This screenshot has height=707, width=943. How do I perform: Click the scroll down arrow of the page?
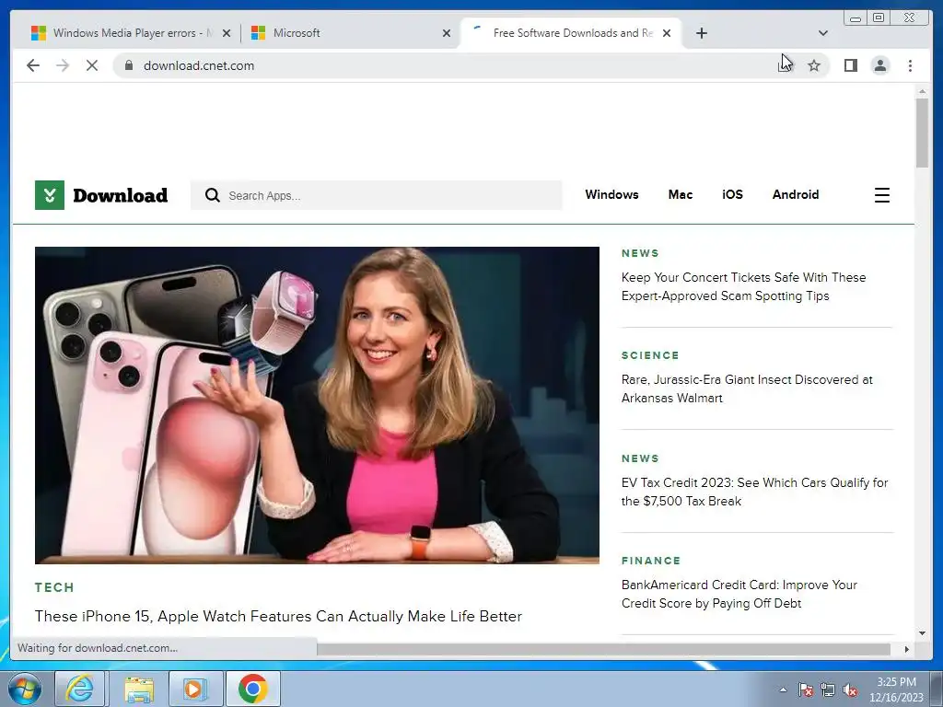pos(922,633)
